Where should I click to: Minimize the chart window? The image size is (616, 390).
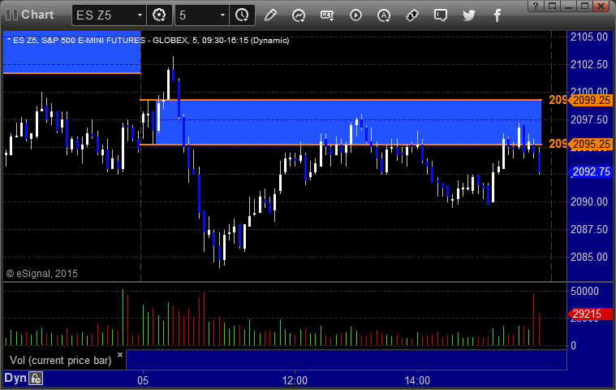click(x=568, y=6)
